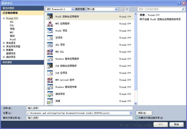Click the 取消 button
This screenshot has height=129, width=187.
pyautogui.click(x=177, y=124)
